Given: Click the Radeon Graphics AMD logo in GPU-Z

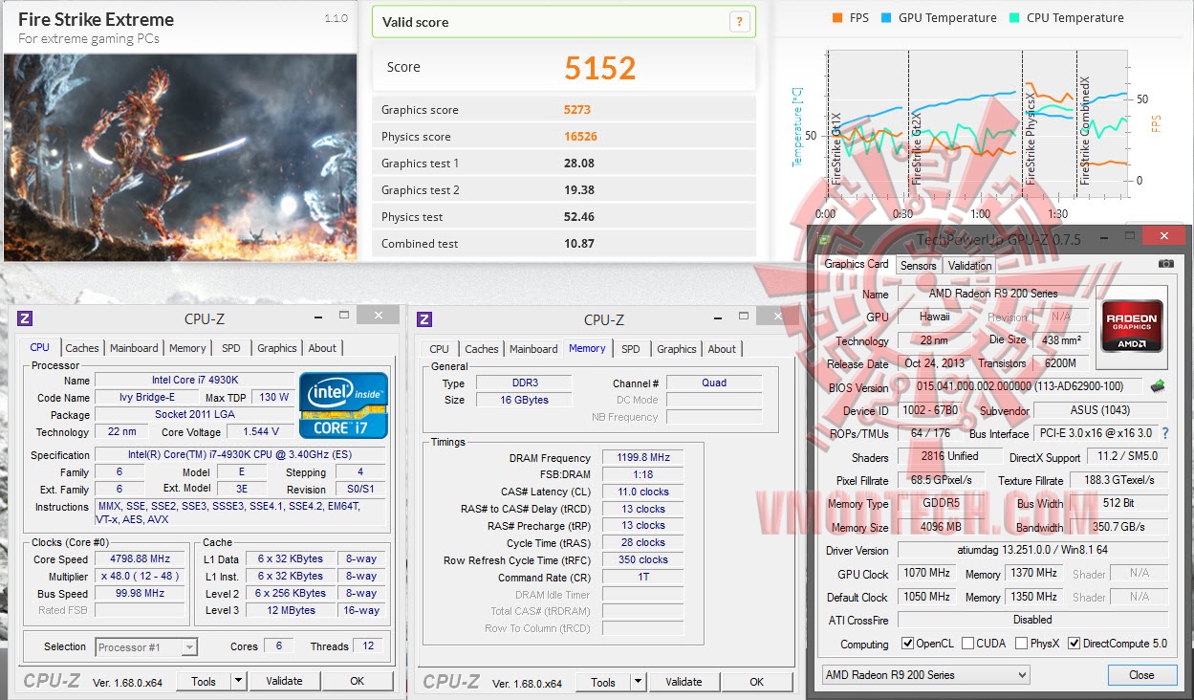Looking at the screenshot, I should [1131, 327].
